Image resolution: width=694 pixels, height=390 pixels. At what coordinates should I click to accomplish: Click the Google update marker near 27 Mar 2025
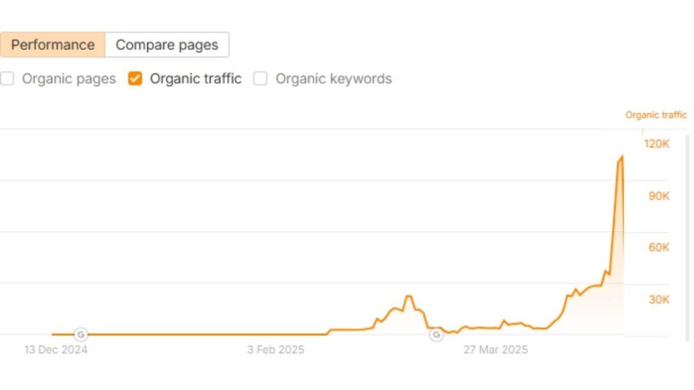(436, 334)
